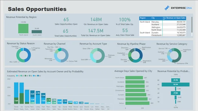
Task: Click the Revenue by Pipeline Phase chart title
Action: click(x=131, y=44)
